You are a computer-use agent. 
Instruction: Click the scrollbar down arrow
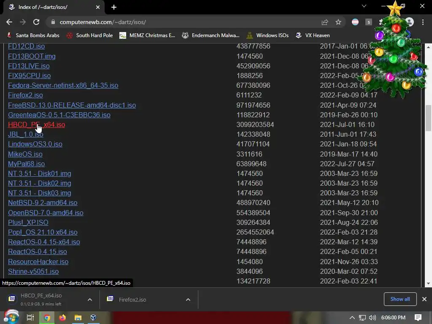tap(429, 283)
